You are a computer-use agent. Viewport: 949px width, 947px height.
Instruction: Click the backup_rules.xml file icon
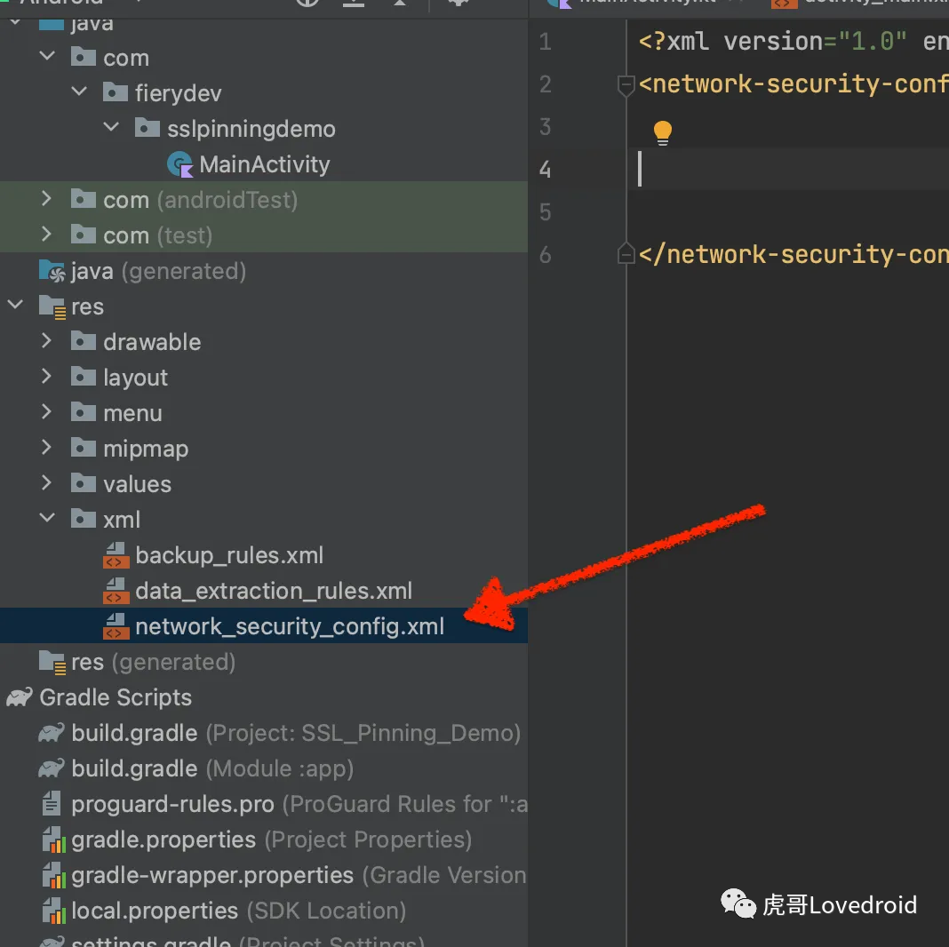116,555
